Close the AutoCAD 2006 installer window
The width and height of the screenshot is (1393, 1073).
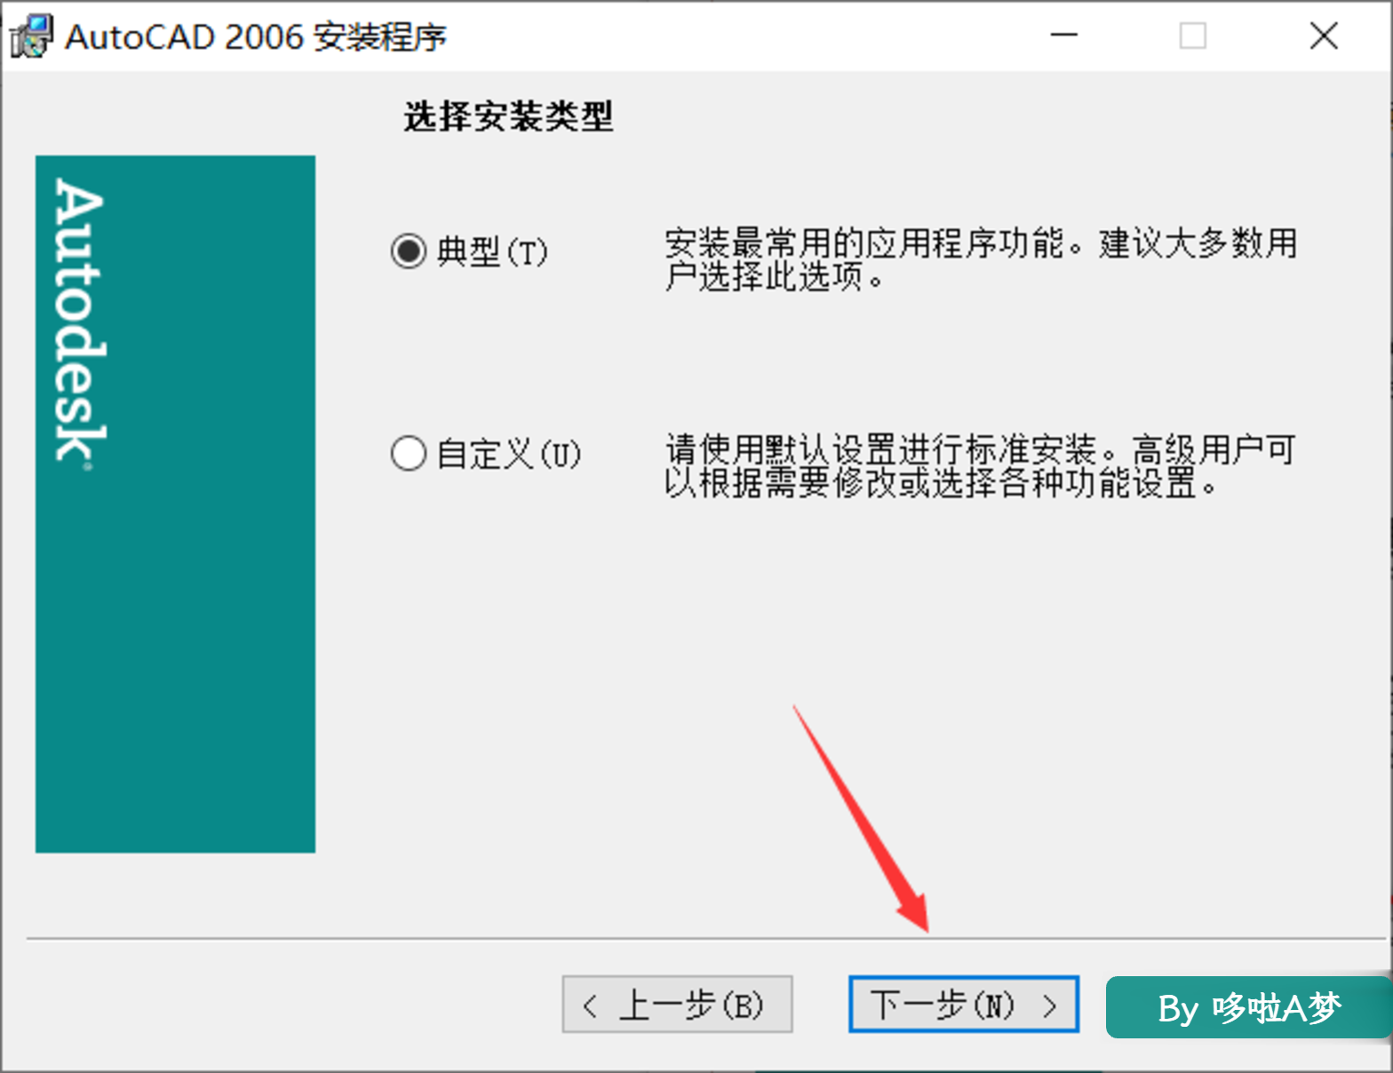point(1324,36)
